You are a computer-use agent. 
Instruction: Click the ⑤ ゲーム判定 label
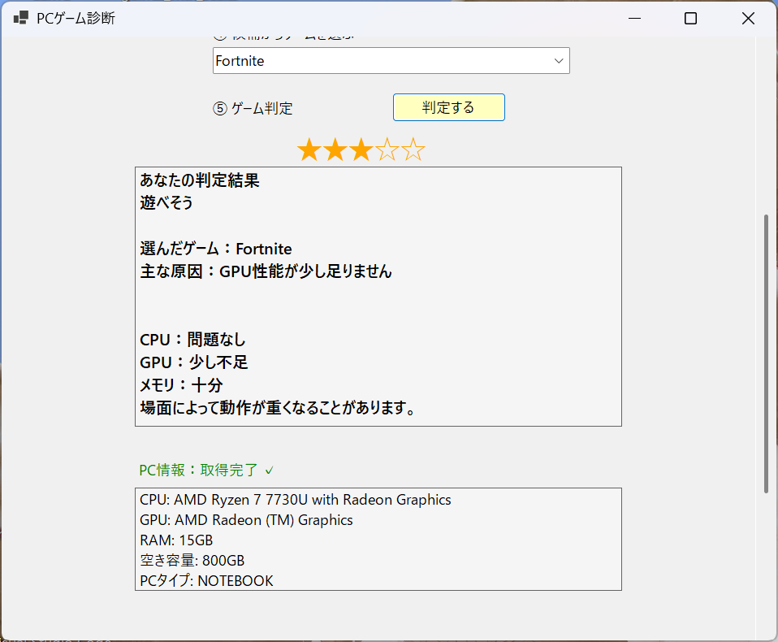click(x=253, y=108)
